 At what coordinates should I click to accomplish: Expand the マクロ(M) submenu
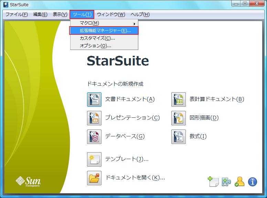104,23
